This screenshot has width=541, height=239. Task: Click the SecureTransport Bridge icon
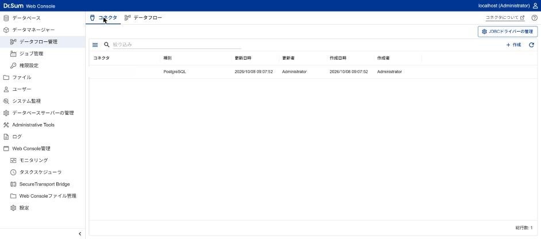[x=13, y=184]
